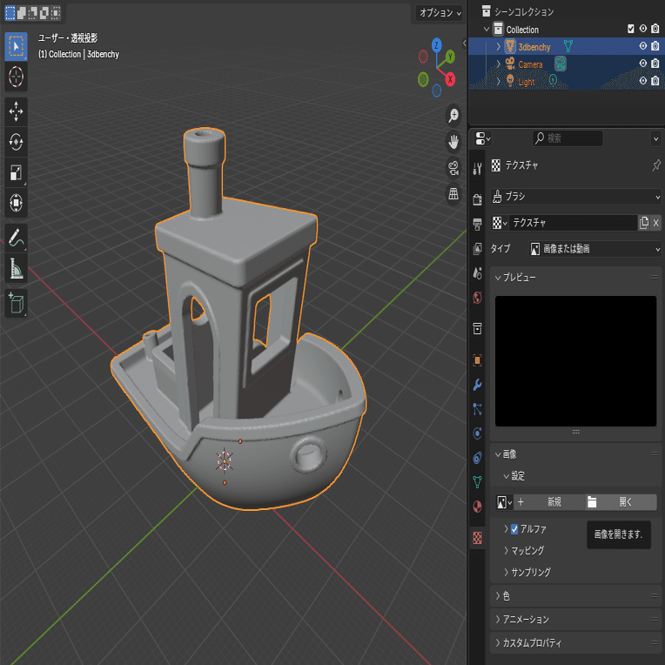Select the Transform tool
The image size is (665, 665).
[17, 203]
